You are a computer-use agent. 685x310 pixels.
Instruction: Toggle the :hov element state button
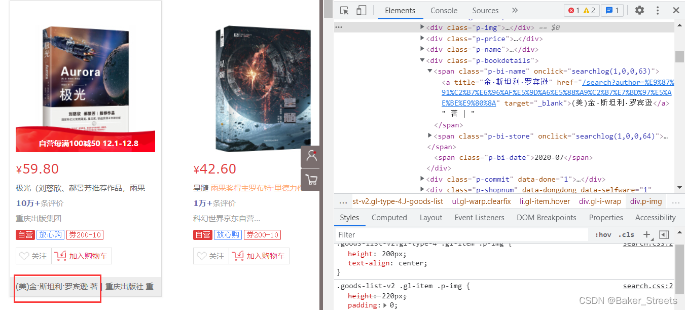[x=603, y=235]
